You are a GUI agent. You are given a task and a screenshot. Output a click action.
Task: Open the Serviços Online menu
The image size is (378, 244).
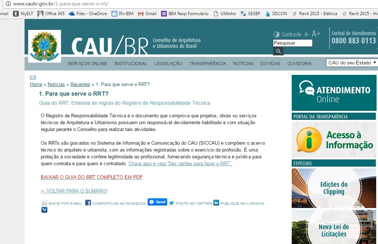87,63
